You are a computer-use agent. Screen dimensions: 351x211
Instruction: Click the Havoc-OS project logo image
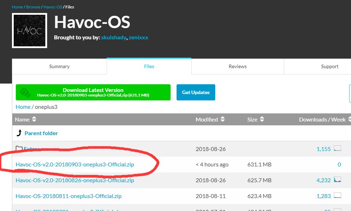click(x=29, y=30)
